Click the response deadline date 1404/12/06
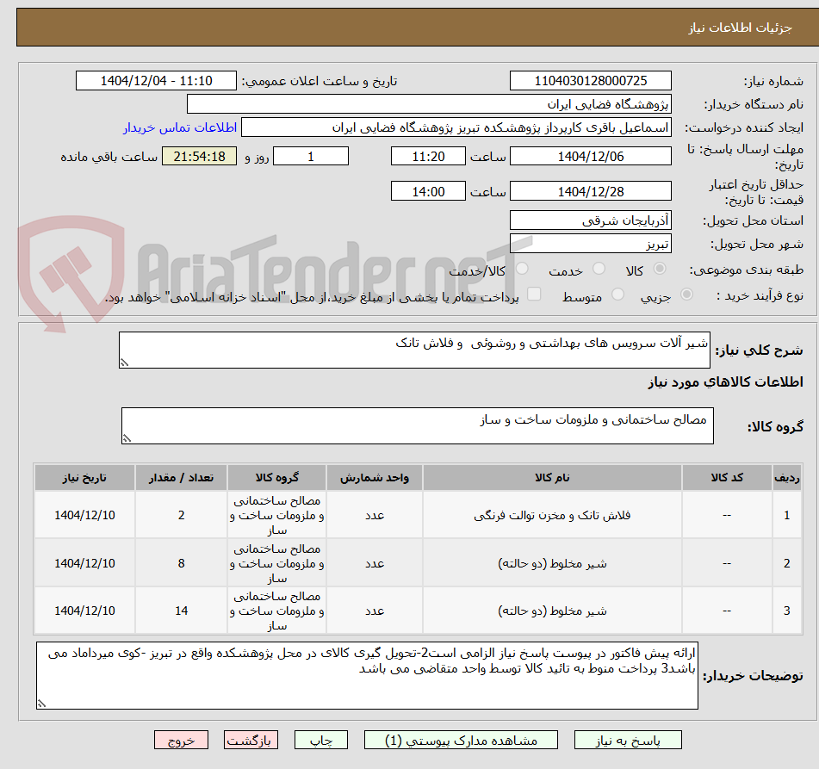The height and width of the screenshot is (769, 819). [590, 156]
